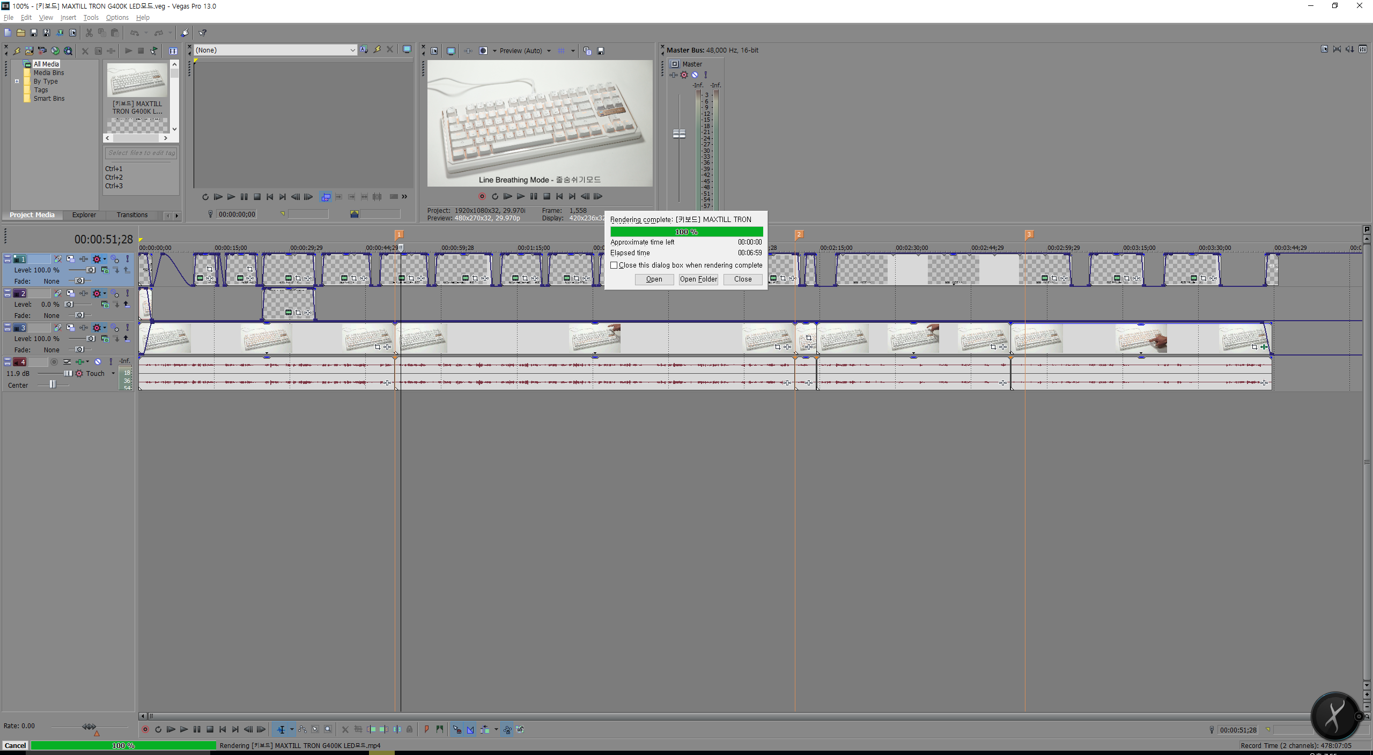Image resolution: width=1373 pixels, height=755 pixels.
Task: Open the Redo history dropdown arrow
Action: pyautogui.click(x=170, y=33)
